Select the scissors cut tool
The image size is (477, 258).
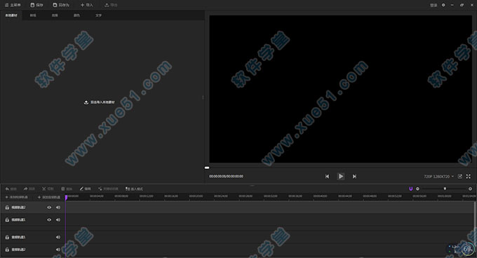tap(48, 189)
